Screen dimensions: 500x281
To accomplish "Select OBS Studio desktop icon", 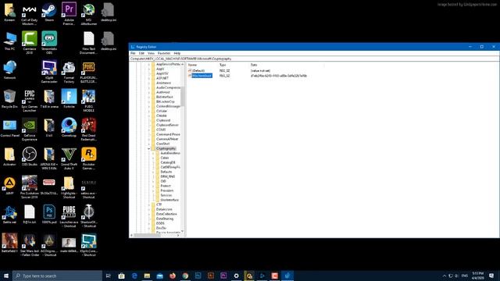I will 30,156.
